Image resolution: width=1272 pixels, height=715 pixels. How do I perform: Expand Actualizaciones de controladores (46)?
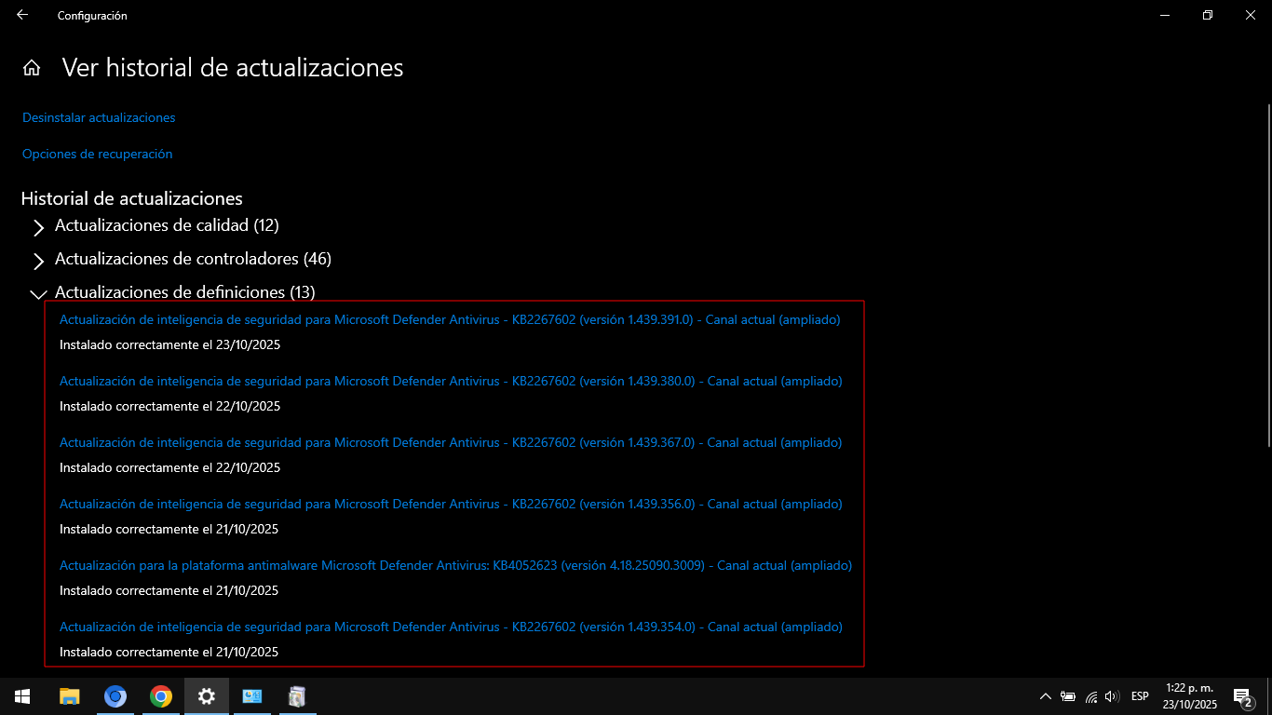(192, 259)
